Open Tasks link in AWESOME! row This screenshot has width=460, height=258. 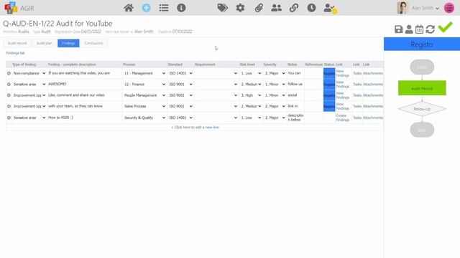point(357,85)
